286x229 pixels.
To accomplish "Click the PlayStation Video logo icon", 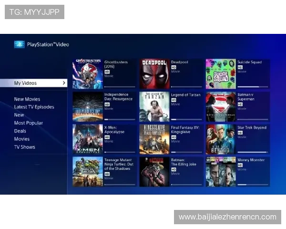I will (20, 44).
